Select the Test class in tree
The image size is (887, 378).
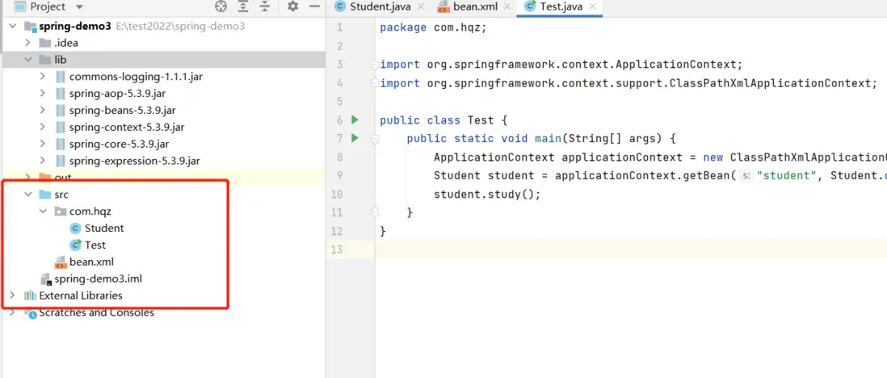pos(95,245)
